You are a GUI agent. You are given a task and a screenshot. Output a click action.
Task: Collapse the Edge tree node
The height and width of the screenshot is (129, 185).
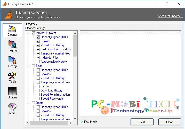(29, 66)
